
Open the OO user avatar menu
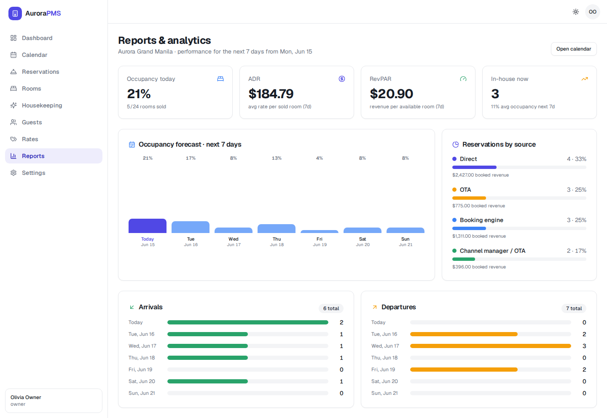(x=593, y=12)
